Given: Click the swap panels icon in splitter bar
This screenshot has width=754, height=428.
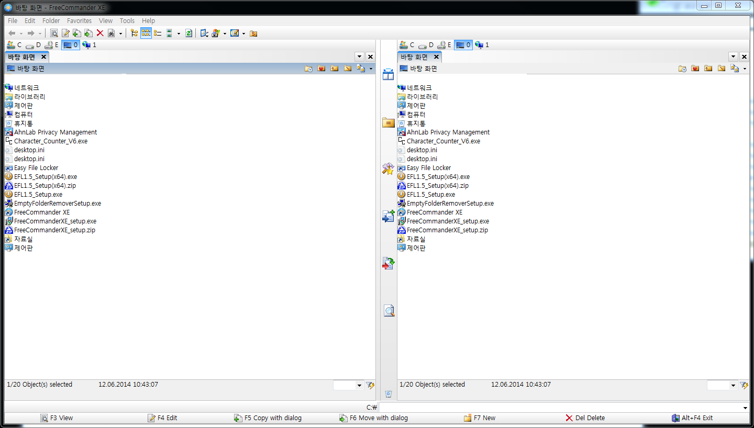Looking at the screenshot, I should tap(388, 74).
